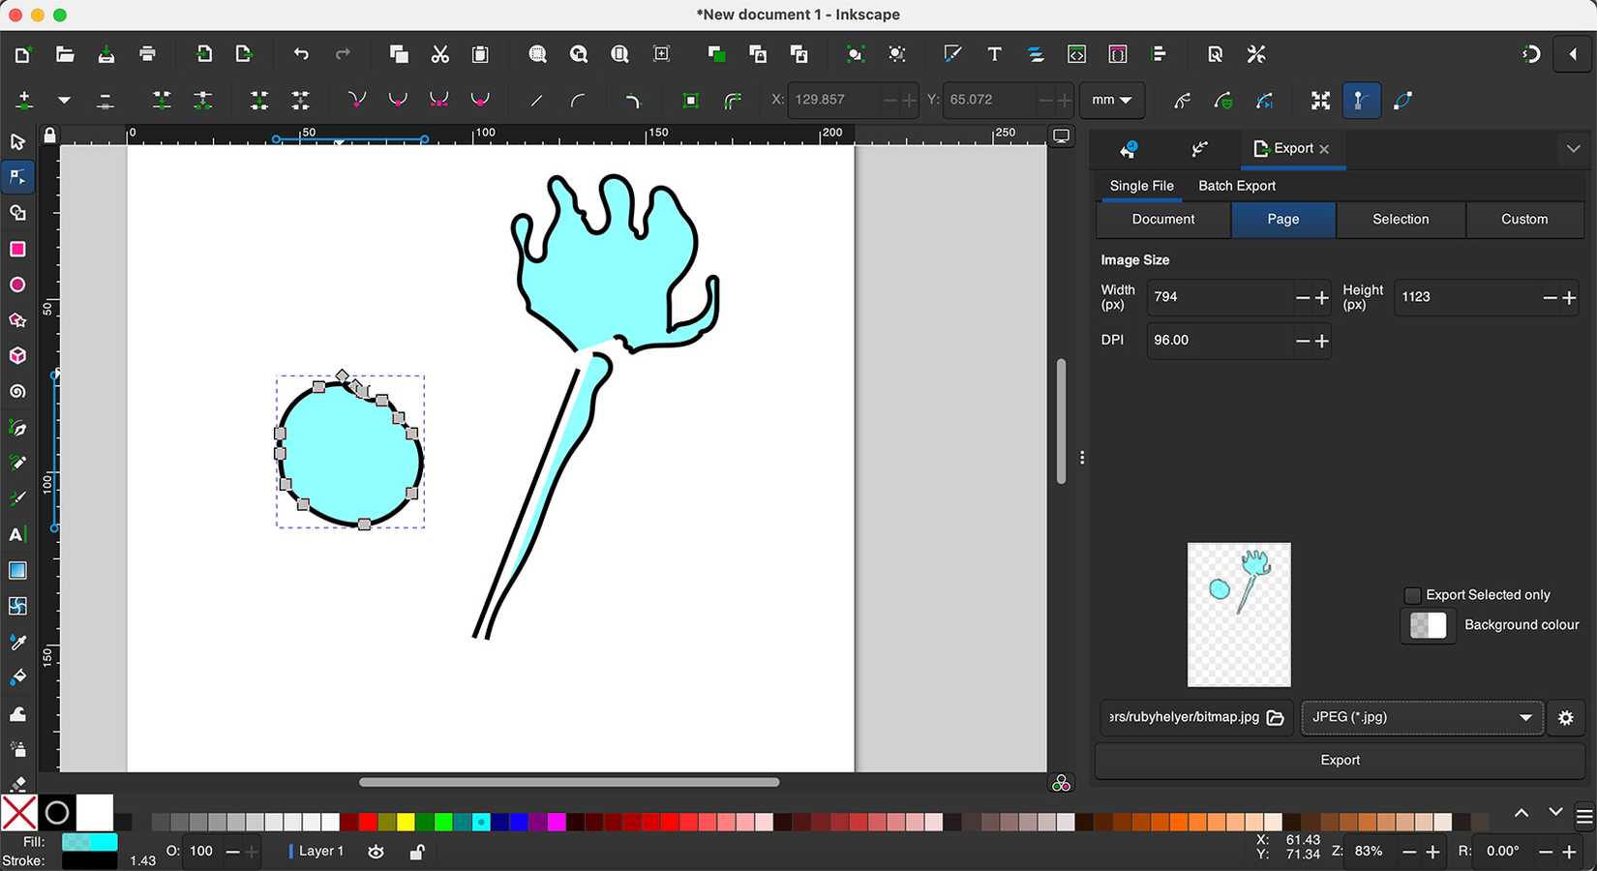Select the Text tool
Screen dimensions: 1597x871
17,534
